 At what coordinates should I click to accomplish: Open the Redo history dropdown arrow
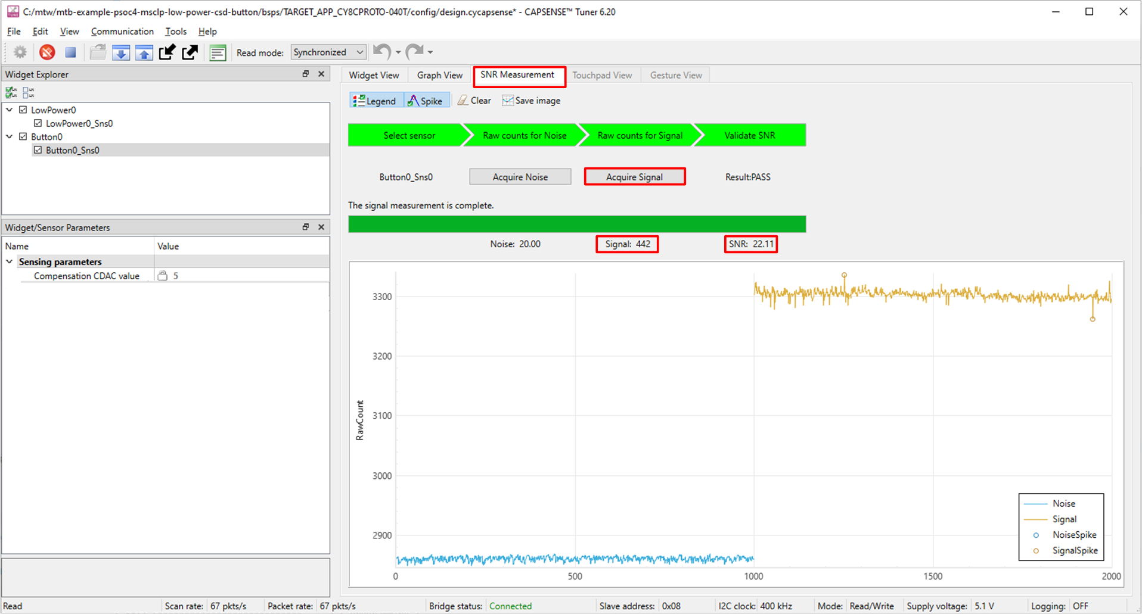(x=430, y=52)
